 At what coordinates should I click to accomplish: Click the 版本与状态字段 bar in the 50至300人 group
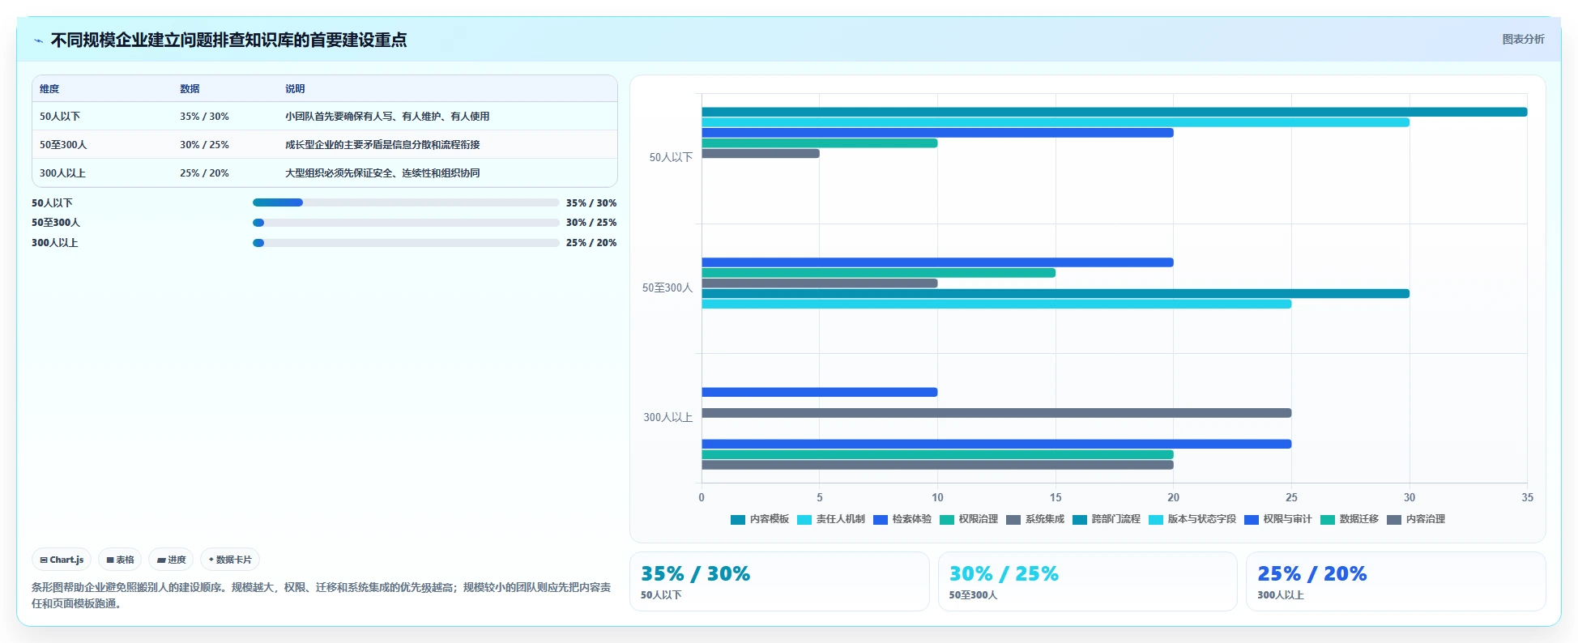pos(996,304)
